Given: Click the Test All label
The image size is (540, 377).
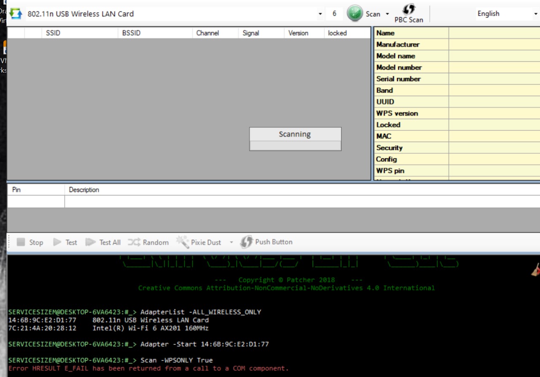Looking at the screenshot, I should point(110,242).
